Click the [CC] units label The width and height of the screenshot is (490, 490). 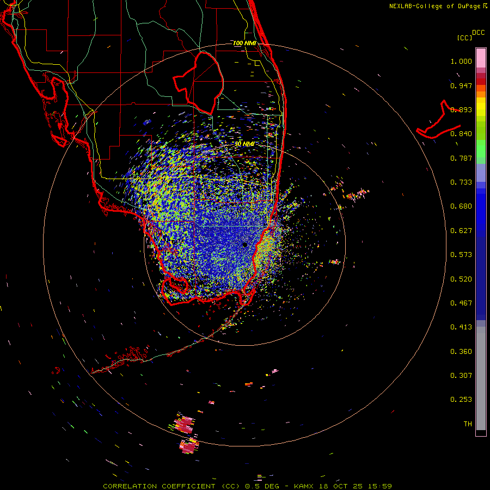click(464, 38)
